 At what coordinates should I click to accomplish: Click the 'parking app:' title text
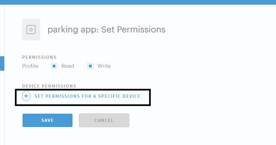pos(73,30)
